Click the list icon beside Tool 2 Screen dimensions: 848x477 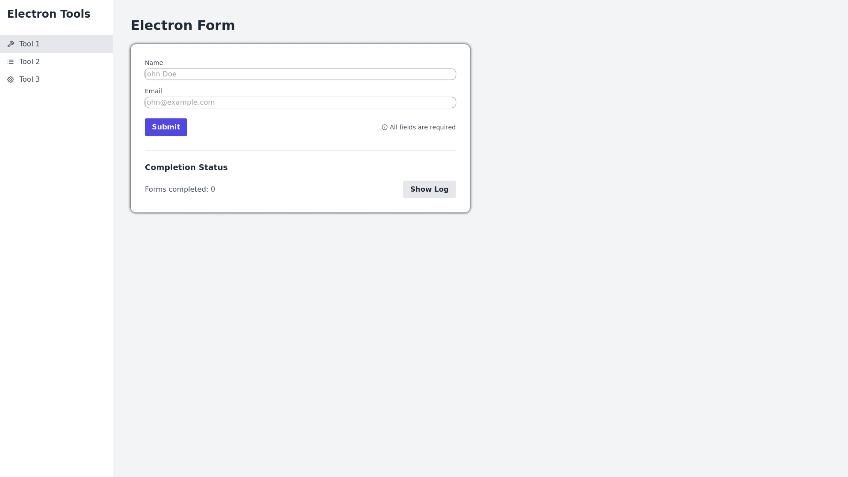point(11,62)
